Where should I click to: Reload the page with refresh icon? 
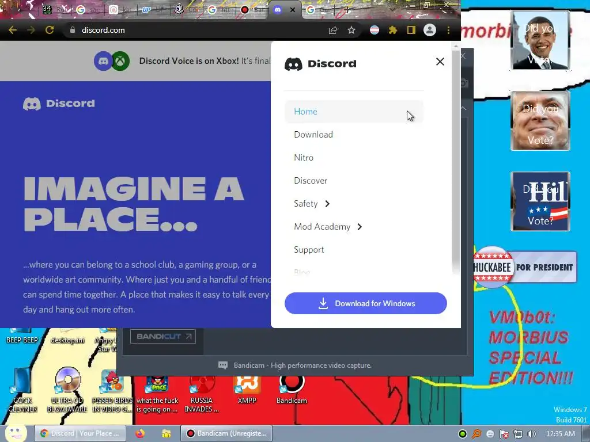click(x=50, y=30)
